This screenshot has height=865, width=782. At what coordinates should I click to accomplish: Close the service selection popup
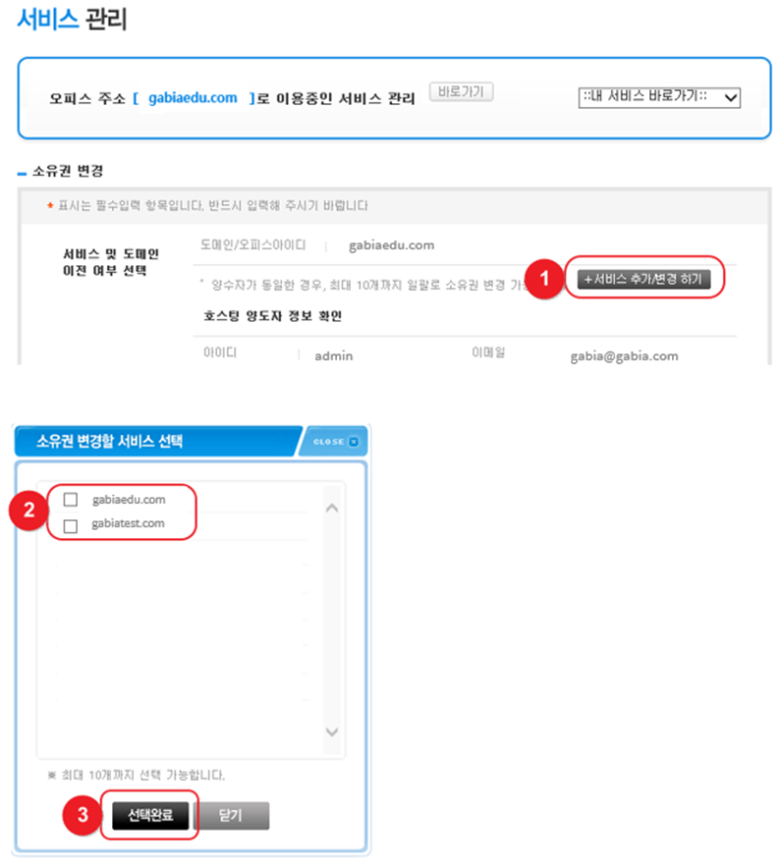tap(336, 442)
